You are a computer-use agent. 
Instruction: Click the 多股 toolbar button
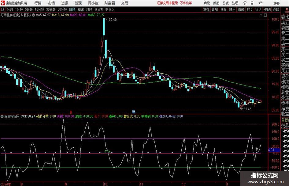point(223,9)
